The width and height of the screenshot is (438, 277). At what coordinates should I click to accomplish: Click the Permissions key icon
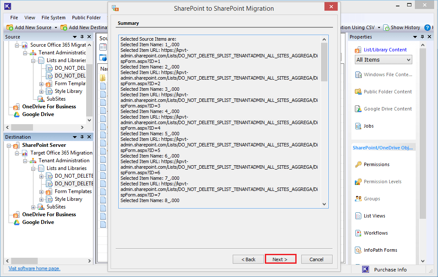pyautogui.click(x=358, y=164)
